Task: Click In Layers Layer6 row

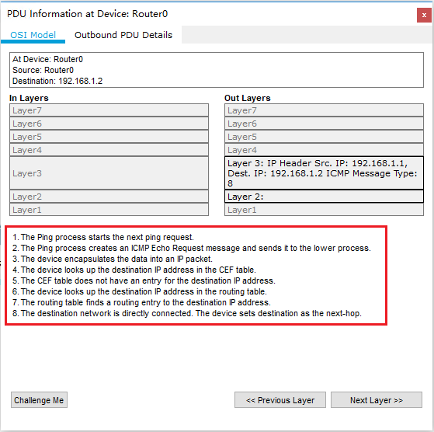Action: click(x=109, y=124)
